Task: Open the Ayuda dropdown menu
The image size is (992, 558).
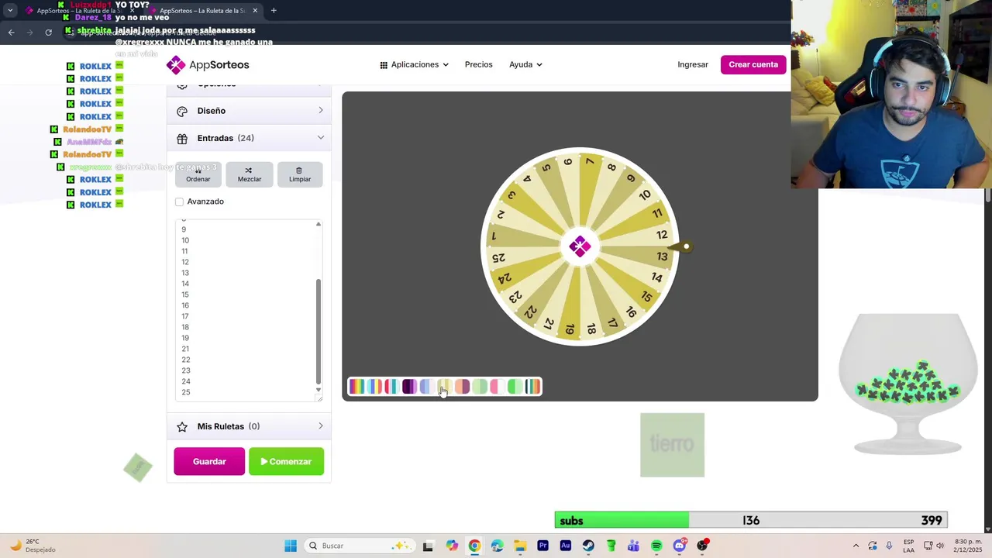Action: point(525,65)
